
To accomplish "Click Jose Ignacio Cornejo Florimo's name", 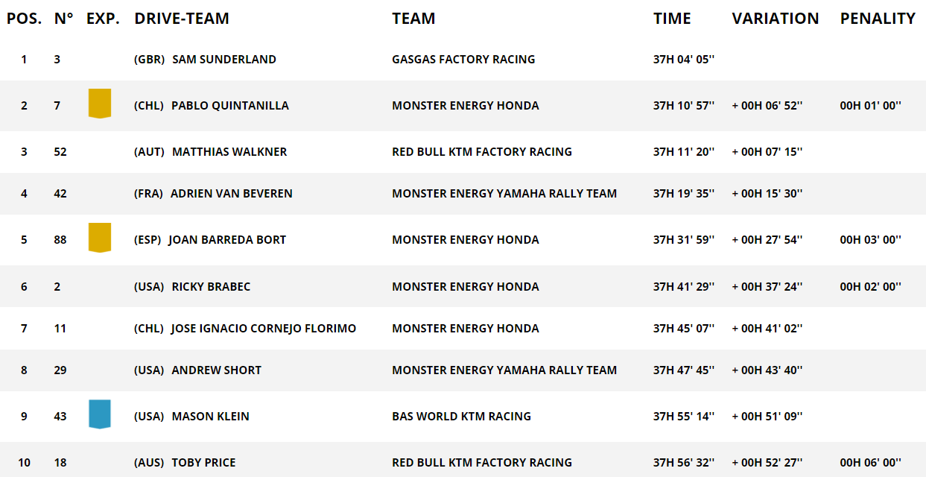I will click(x=263, y=329).
